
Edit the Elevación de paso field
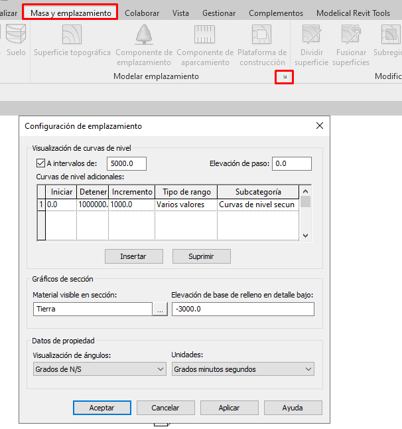click(292, 163)
